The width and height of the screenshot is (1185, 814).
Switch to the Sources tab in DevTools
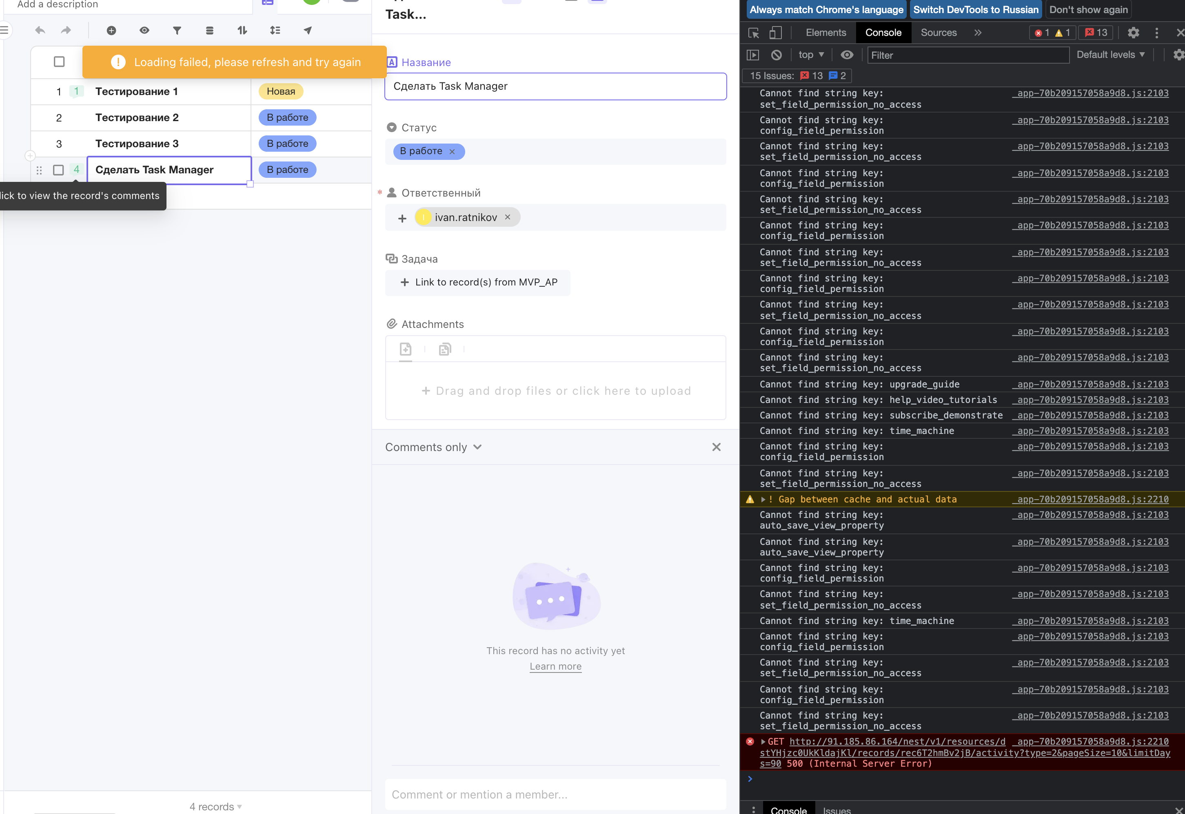point(938,32)
